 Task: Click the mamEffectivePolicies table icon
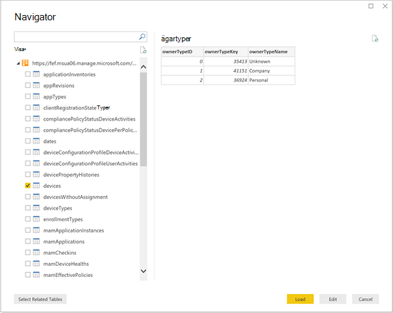[36, 275]
